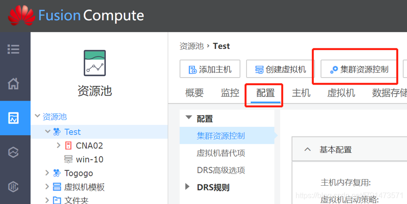Select 文件夹 in the tree
The height and width of the screenshot is (204, 407).
click(x=76, y=200)
